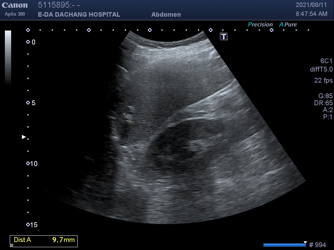
Task: Open the 6C1 transducer selection
Action: click(x=326, y=61)
